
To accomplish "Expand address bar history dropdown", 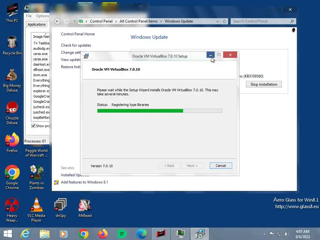I will point(217,21).
